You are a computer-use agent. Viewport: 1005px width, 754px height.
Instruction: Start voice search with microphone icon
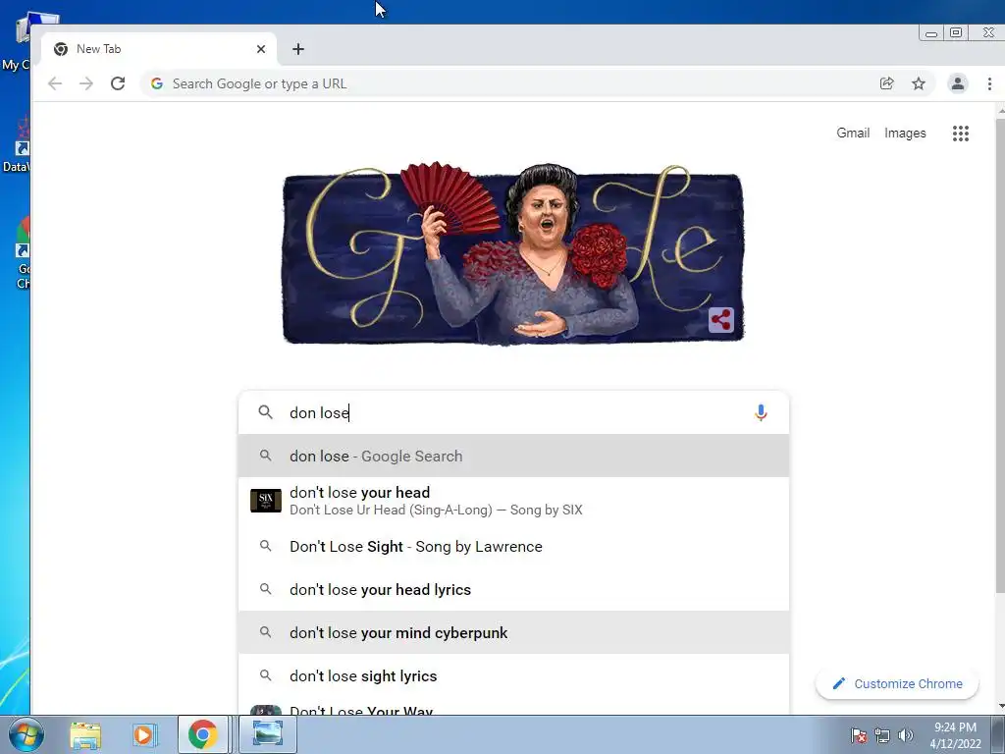point(761,412)
